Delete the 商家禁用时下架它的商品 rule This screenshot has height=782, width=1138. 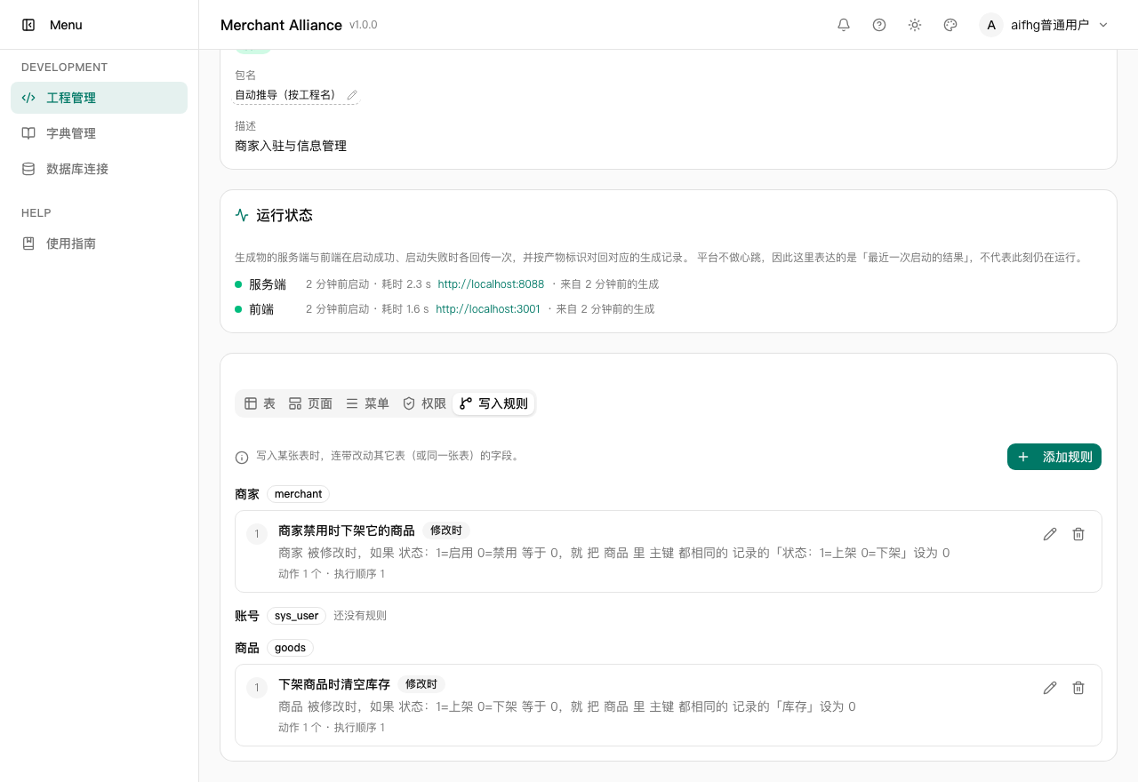click(1078, 534)
